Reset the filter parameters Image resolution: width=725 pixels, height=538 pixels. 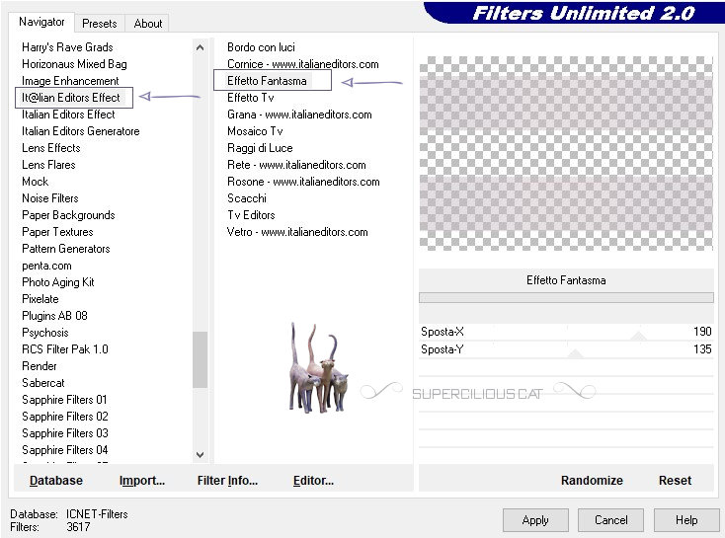(675, 481)
